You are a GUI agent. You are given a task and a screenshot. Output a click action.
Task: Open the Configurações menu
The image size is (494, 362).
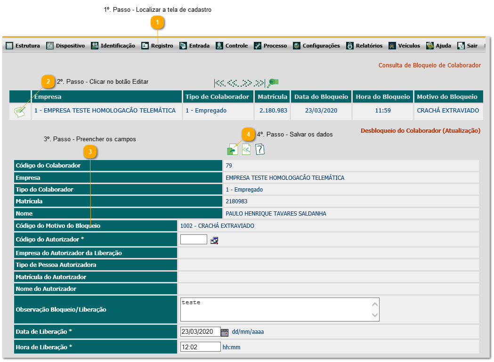tap(316, 46)
